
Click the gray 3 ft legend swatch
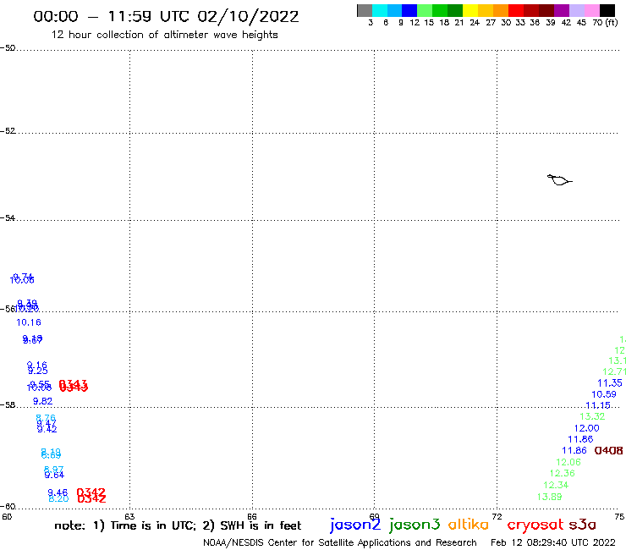(x=365, y=10)
